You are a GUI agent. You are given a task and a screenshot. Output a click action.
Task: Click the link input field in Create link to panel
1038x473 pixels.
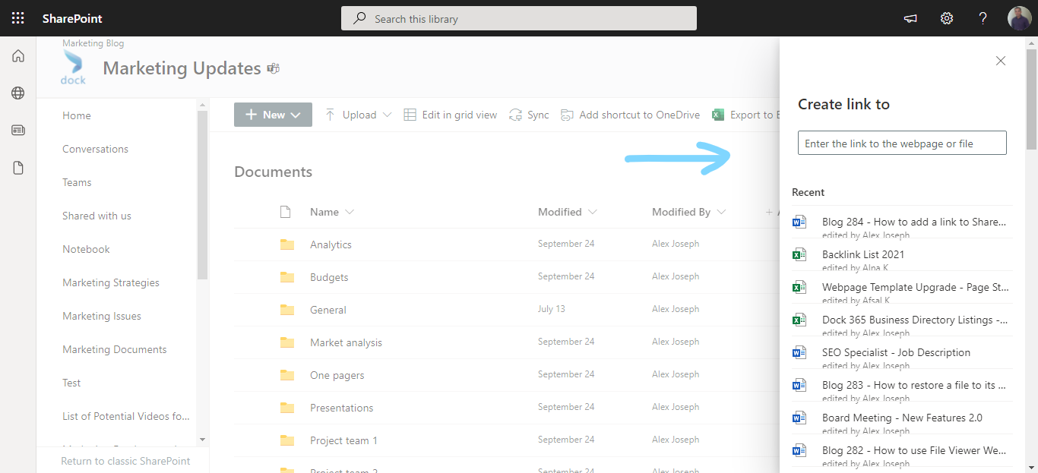901,142
